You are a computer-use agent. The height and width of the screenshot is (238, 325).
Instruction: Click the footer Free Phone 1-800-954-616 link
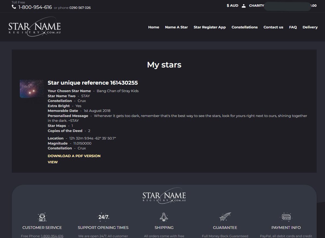click(52, 236)
